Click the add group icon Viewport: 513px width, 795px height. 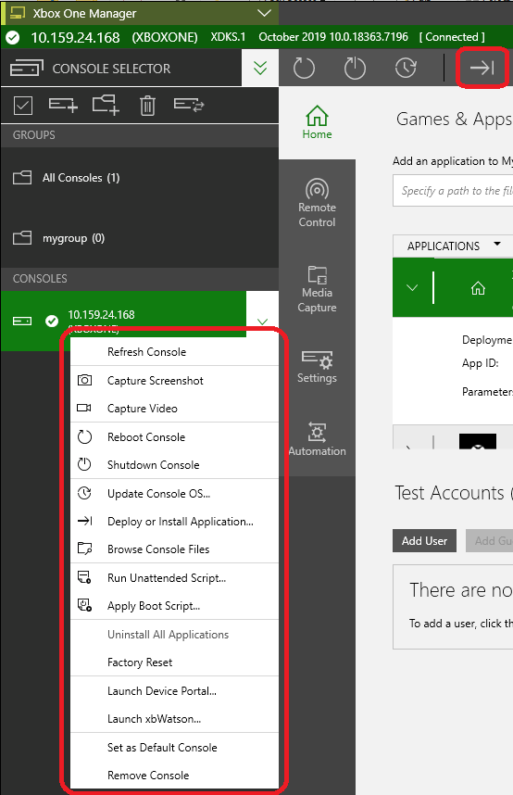pos(106,105)
